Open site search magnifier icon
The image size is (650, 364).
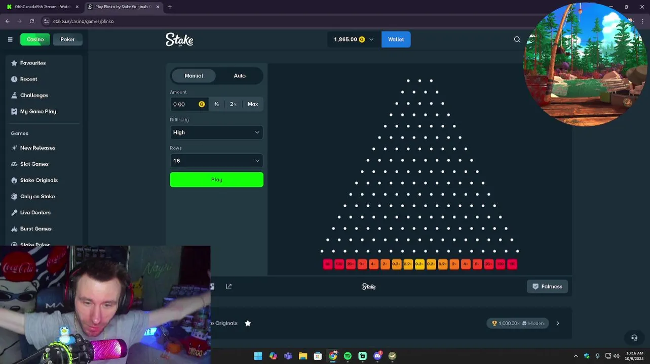coord(517,39)
